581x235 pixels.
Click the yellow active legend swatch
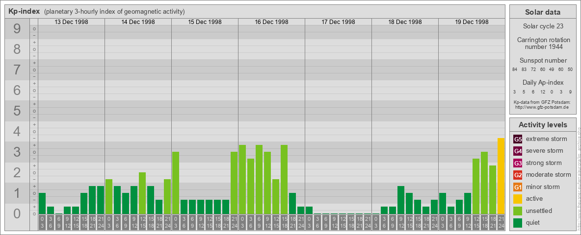point(518,199)
